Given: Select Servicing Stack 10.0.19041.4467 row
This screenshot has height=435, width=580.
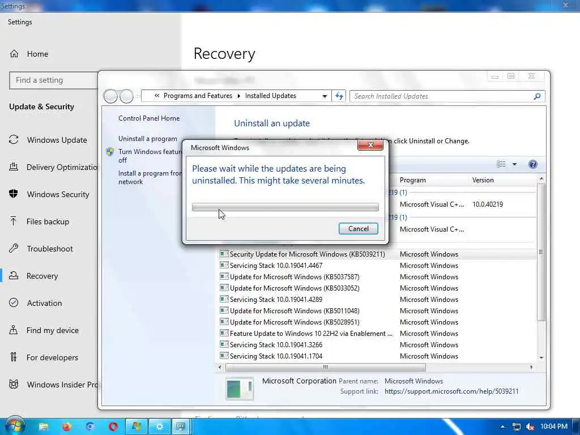Looking at the screenshot, I should pyautogui.click(x=377, y=266).
